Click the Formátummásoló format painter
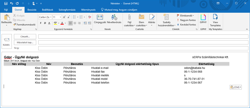The height and width of the screenshot is (108, 250). tap(24, 24)
